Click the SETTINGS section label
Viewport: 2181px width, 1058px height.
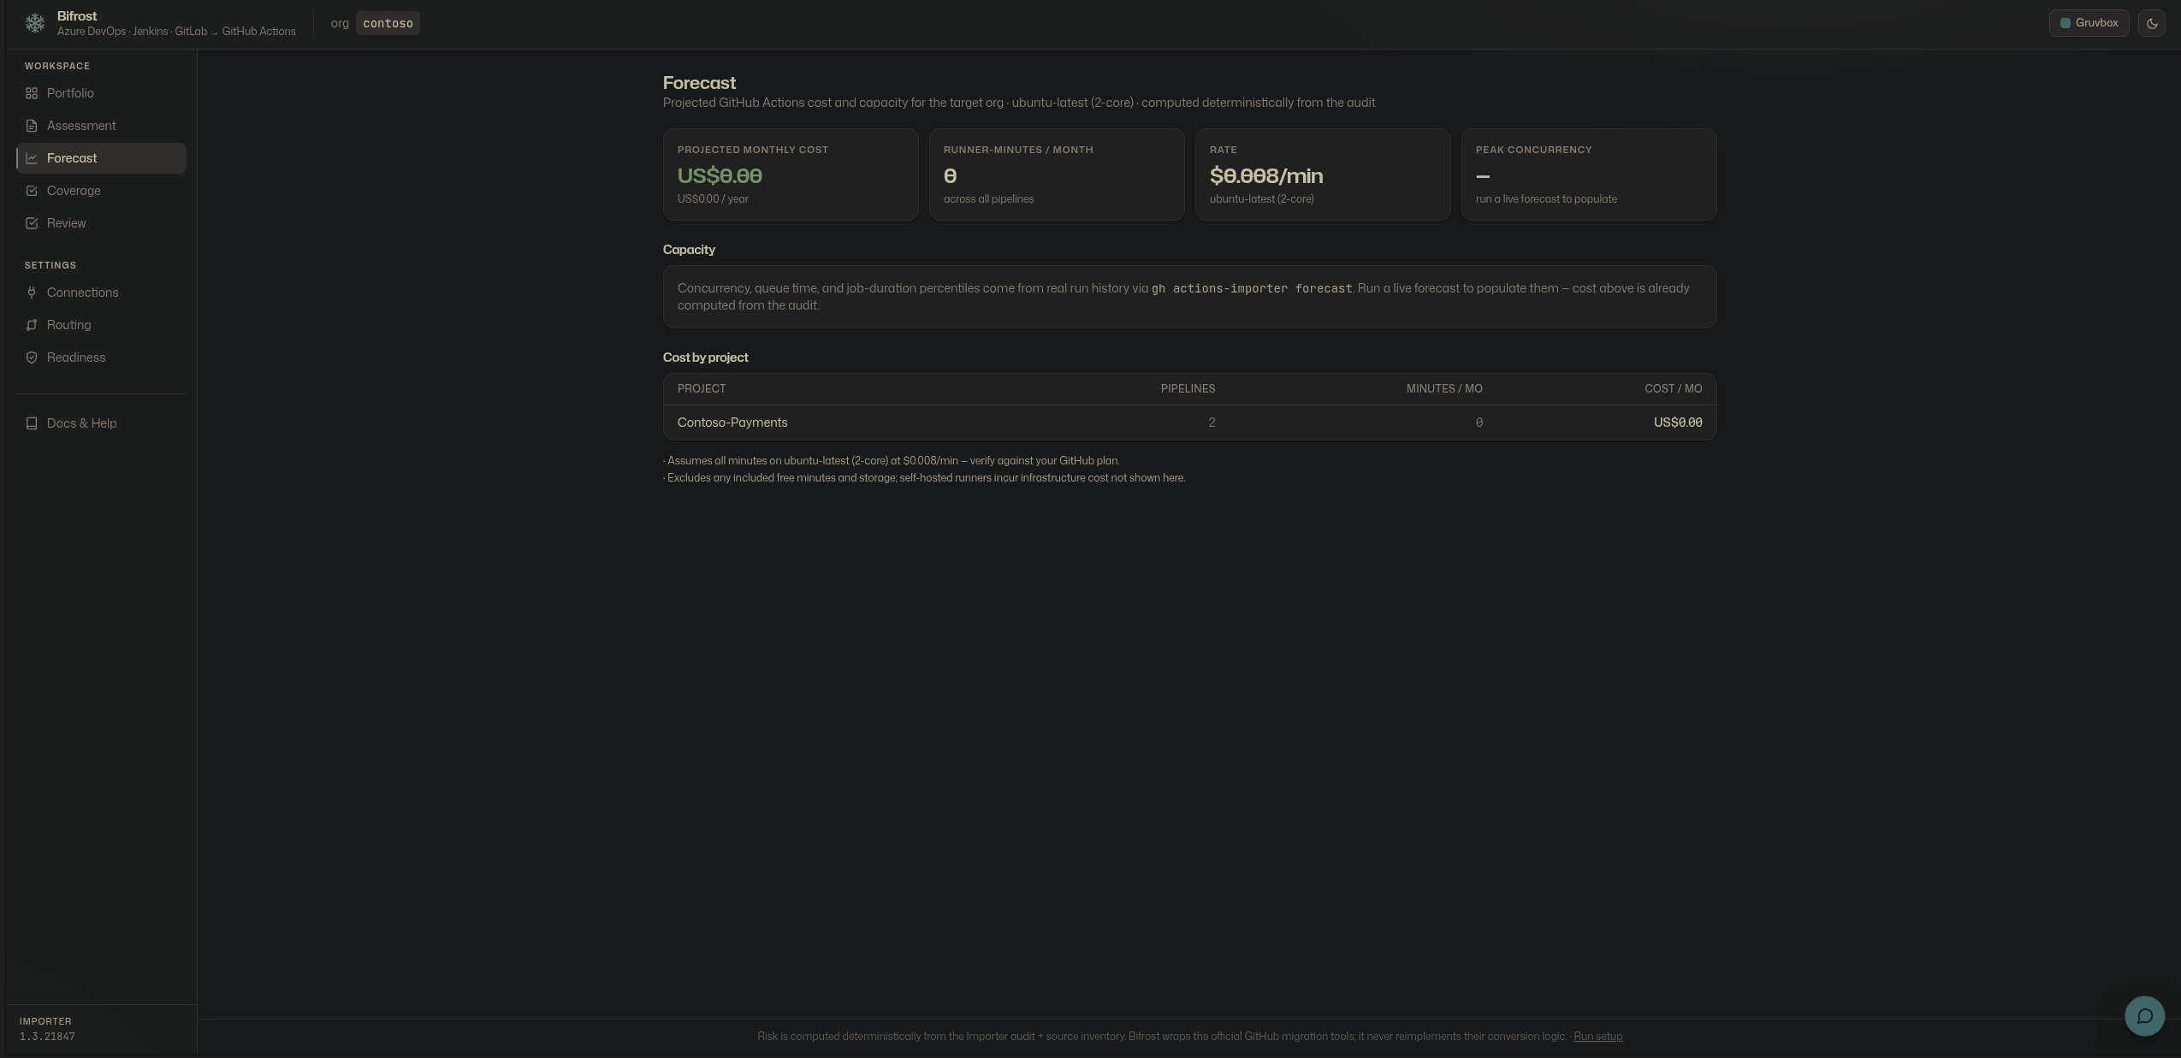(x=50, y=265)
